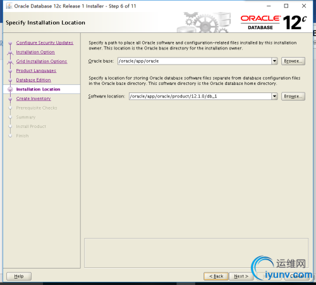Click the Summary step label
Viewport: 316px width, 285px height.
pos(26,117)
